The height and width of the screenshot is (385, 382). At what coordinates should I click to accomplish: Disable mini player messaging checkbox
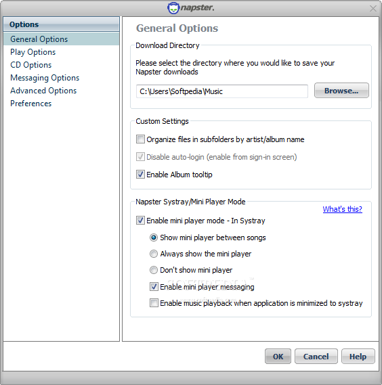click(x=154, y=287)
